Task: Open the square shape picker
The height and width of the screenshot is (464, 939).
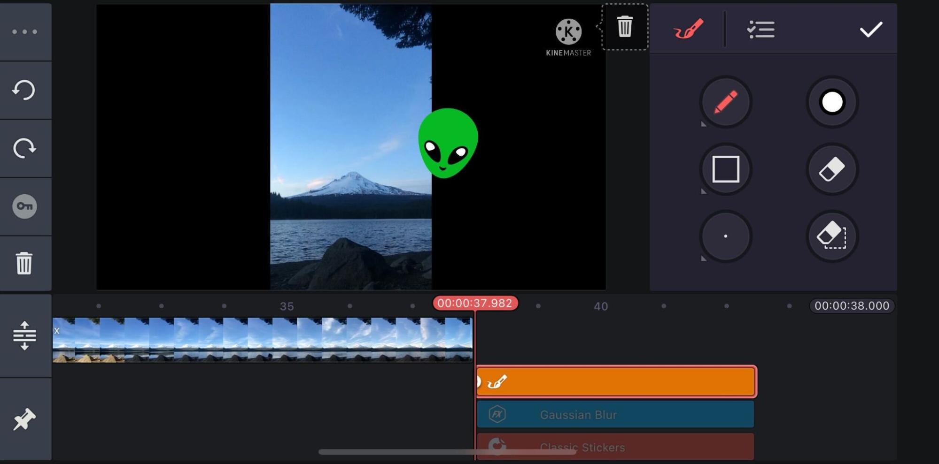Action: pyautogui.click(x=725, y=169)
